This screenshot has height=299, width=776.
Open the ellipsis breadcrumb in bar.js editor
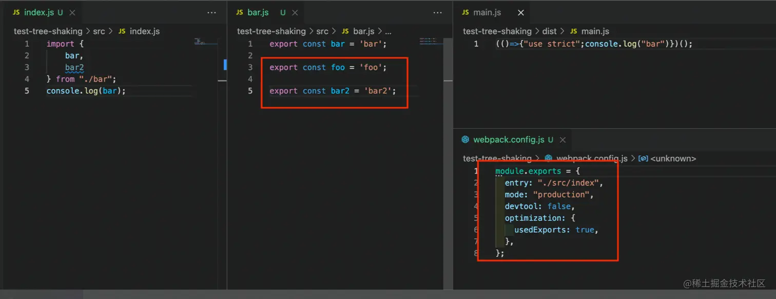[x=388, y=31]
